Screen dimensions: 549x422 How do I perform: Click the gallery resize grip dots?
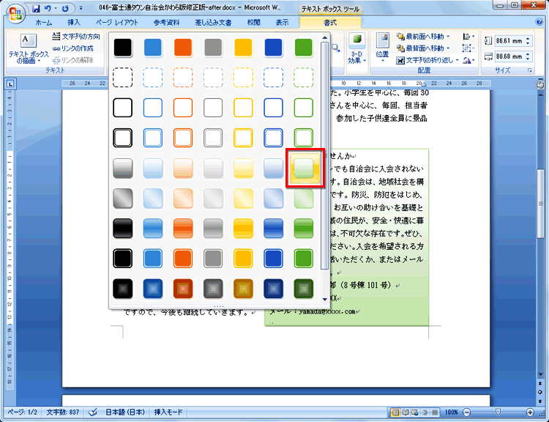point(218,306)
